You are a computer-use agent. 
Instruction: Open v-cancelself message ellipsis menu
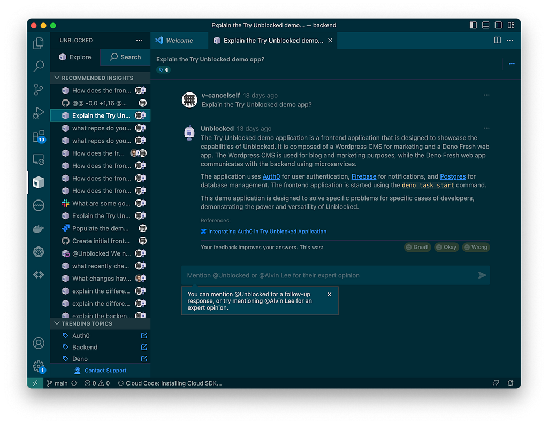[486, 95]
